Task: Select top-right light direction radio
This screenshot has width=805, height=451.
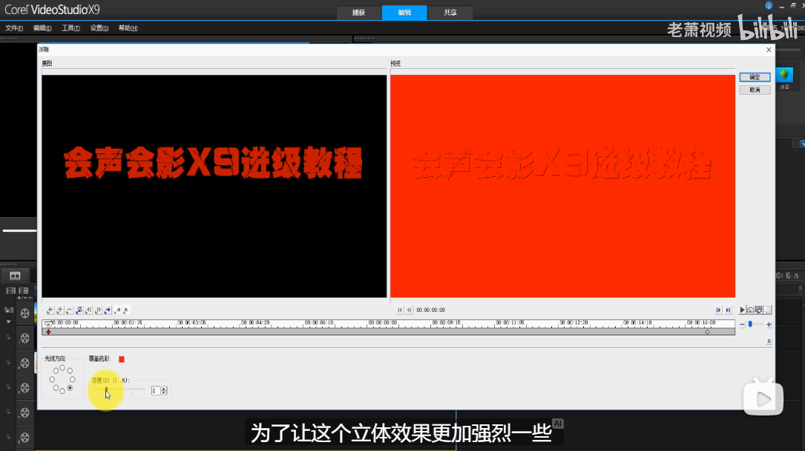Action: click(x=70, y=370)
